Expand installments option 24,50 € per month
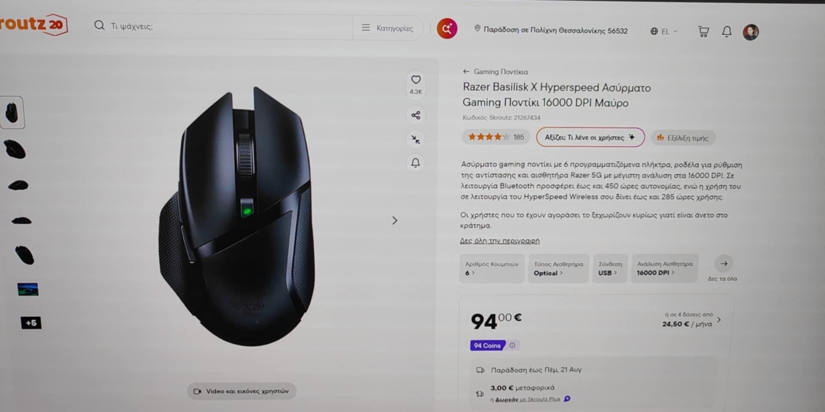The width and height of the screenshot is (825, 412). point(691,320)
